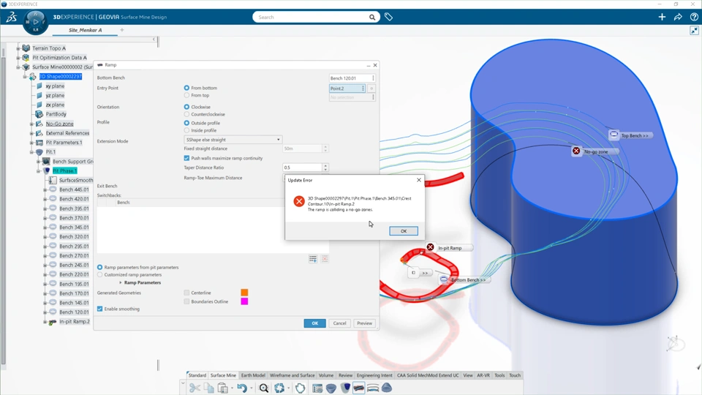Expand Bench 445.01 tree node
The height and width of the screenshot is (395, 702).
(x=45, y=190)
